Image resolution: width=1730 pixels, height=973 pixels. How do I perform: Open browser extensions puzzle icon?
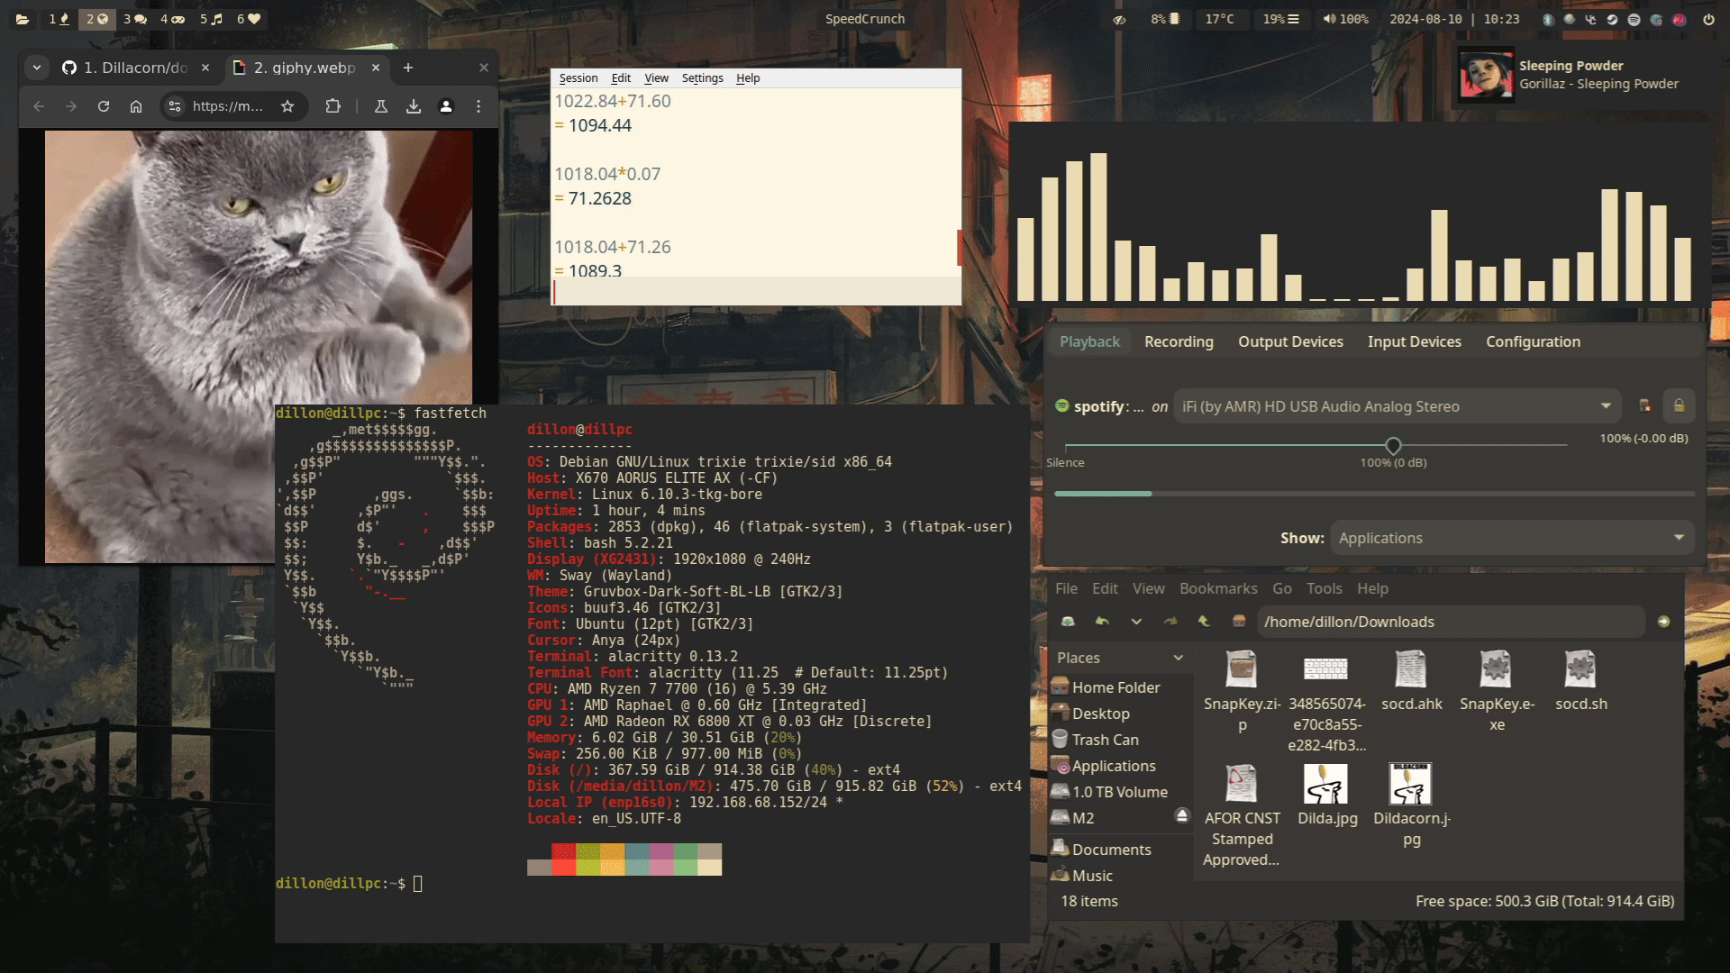333,106
